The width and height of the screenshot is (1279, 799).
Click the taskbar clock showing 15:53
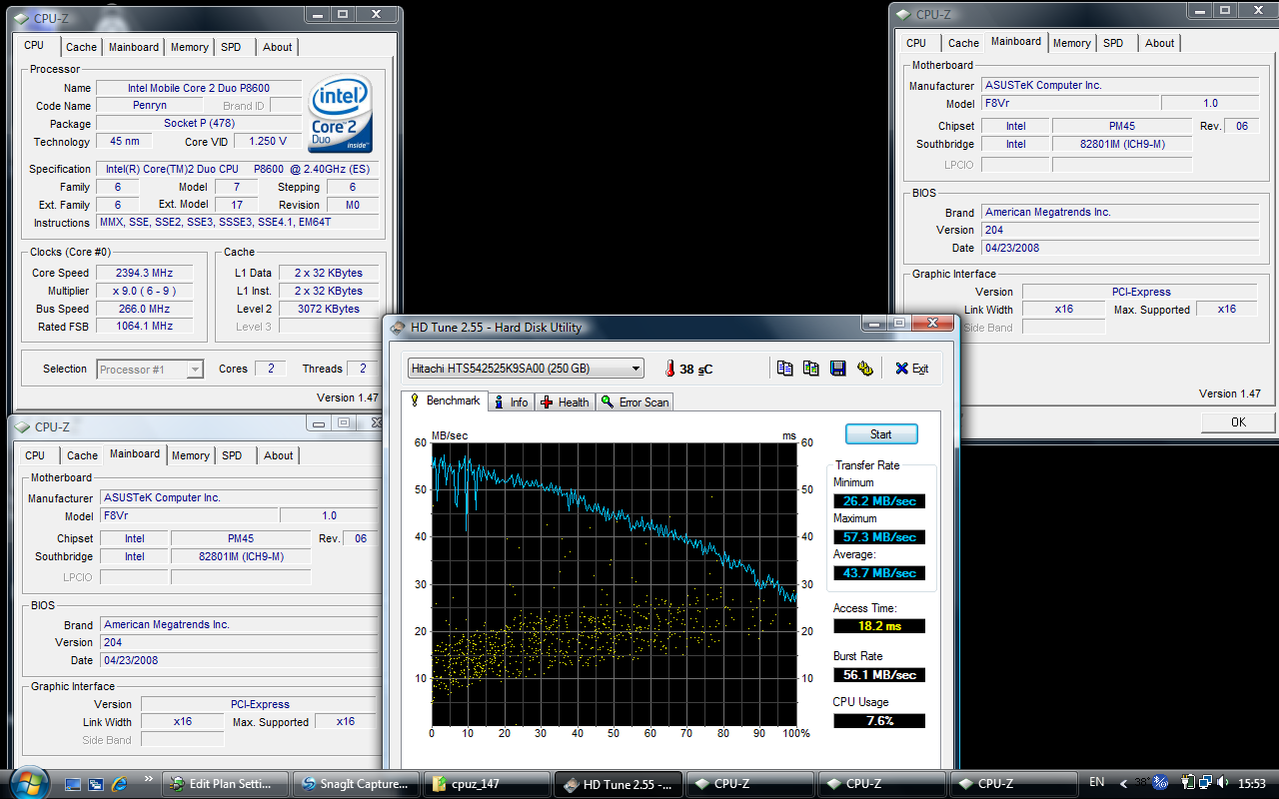click(1251, 784)
